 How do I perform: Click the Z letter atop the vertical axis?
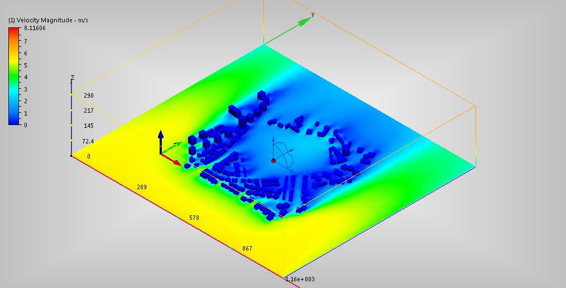pos(73,78)
